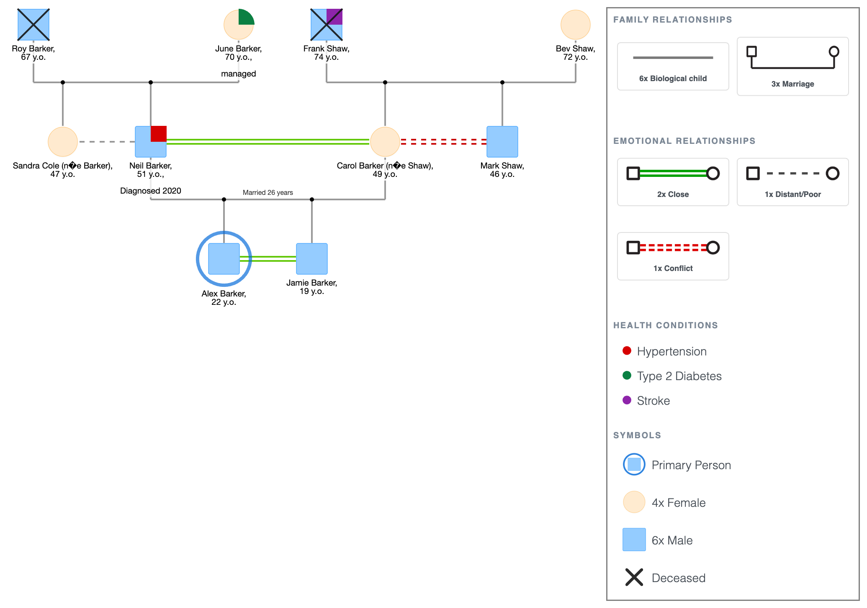Click the 'FAMILY RELATIONSHIPS' legend heading
This screenshot has height=608, width=867.
tap(673, 20)
